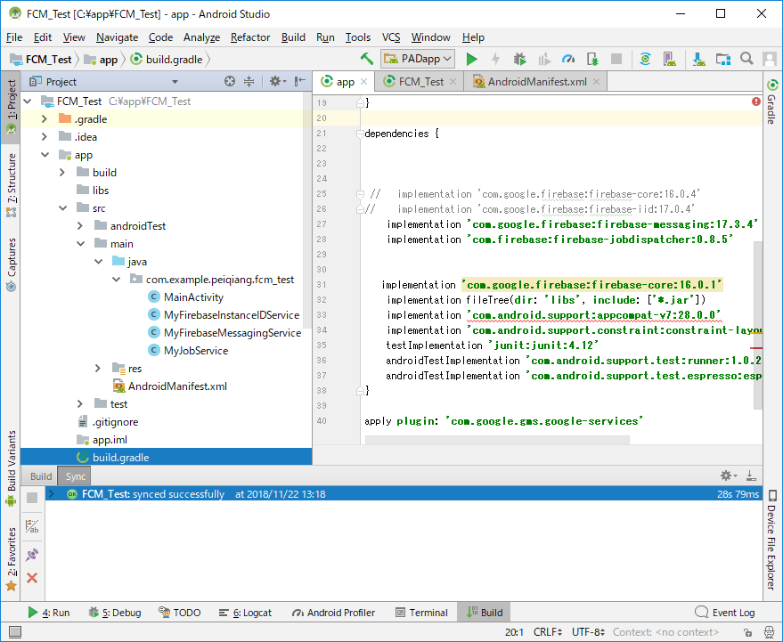Toggle view icon in Build panel
783x642 pixels.
click(32, 526)
